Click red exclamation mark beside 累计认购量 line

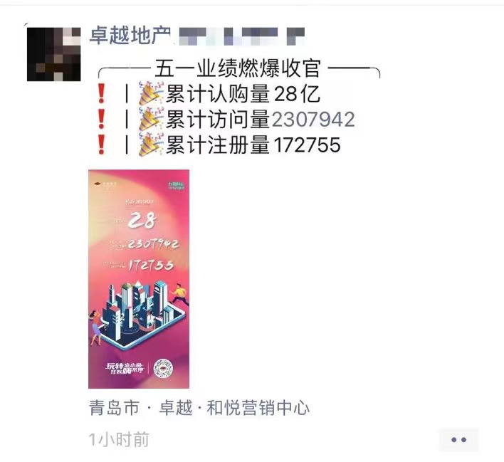102,93
